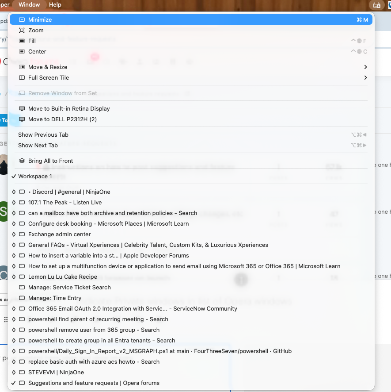Switch to Discord #general NinjaOne window
391x392 pixels.
pos(191,192)
